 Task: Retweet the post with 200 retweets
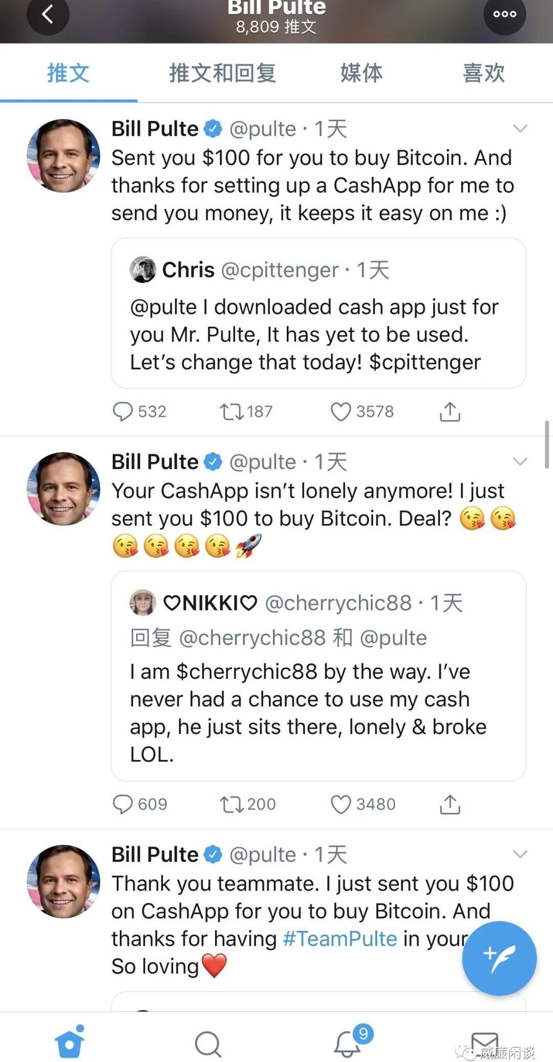pos(231,804)
